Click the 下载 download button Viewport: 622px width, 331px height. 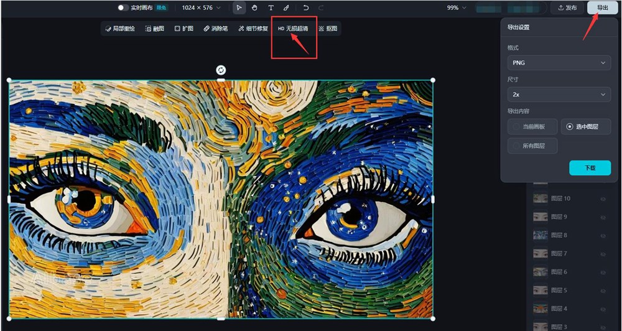coord(590,168)
